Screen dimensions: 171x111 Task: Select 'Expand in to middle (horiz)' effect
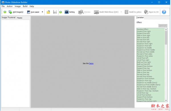coord(147,83)
